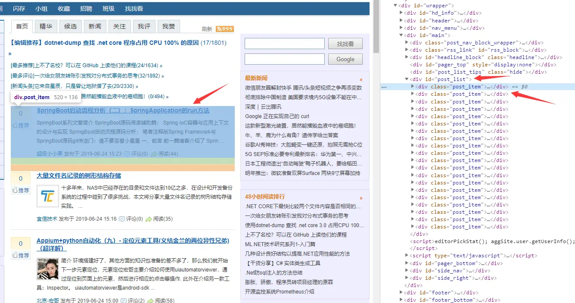The image size is (575, 303).
Task: Open the Appium+python自动化（九） post title
Action: pyautogui.click(x=133, y=244)
